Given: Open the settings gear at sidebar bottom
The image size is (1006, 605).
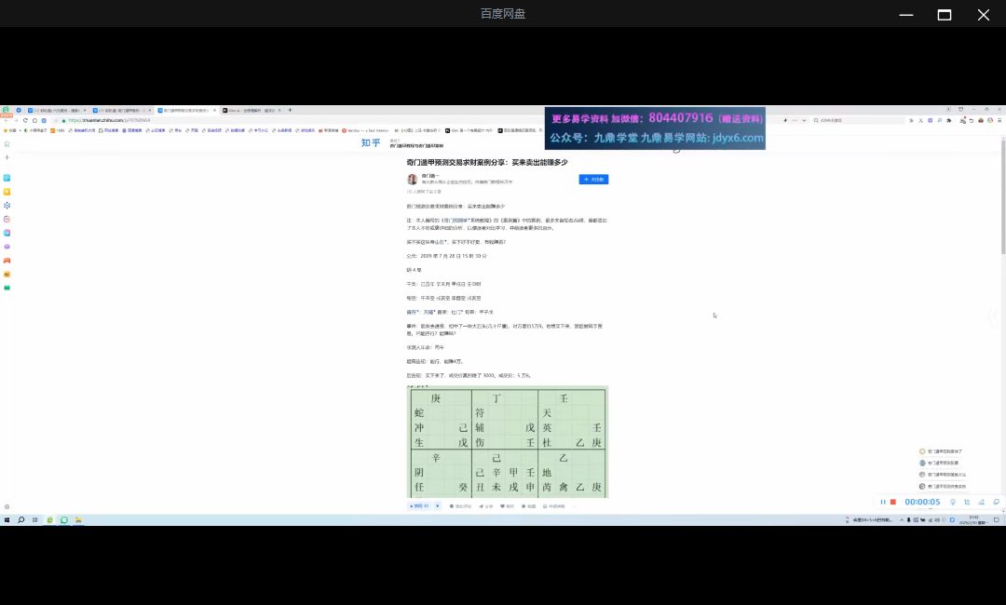Looking at the screenshot, I should 7,506.
